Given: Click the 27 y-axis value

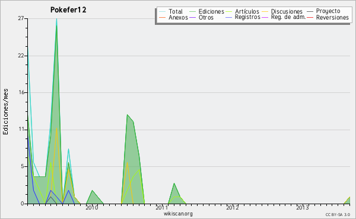Looking at the screenshot, I should [21, 18].
